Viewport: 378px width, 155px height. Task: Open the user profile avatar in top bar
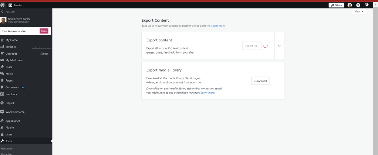[350, 5]
